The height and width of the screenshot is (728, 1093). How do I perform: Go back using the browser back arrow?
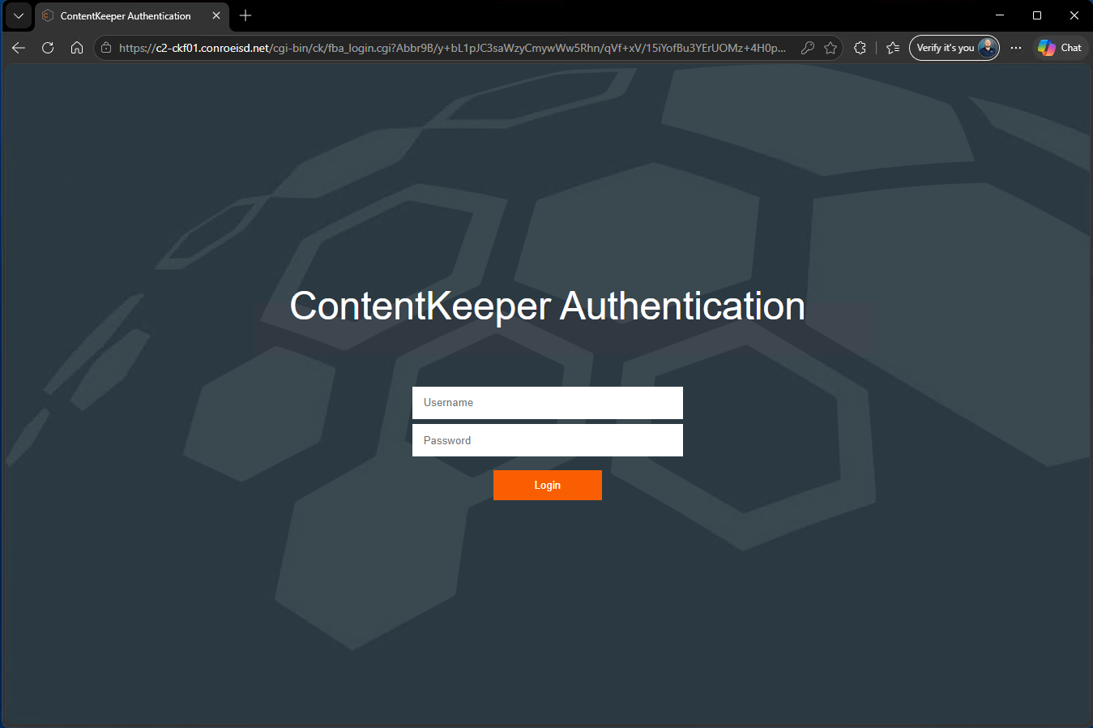pos(19,48)
